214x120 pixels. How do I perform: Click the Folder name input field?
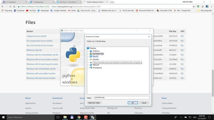pos(122,98)
